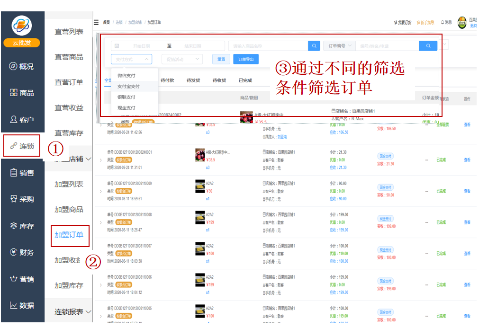
Task: Expand order row ending 2008110008
Action: pyautogui.click(x=101, y=222)
